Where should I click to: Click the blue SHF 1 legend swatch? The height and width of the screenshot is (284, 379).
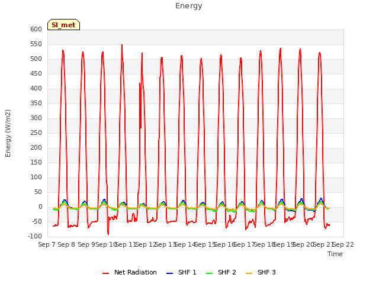pos(170,273)
